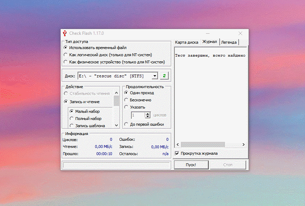The width and height of the screenshot is (305, 206).
Task: Increase cycle count with spinner up arrow
Action: [147, 114]
